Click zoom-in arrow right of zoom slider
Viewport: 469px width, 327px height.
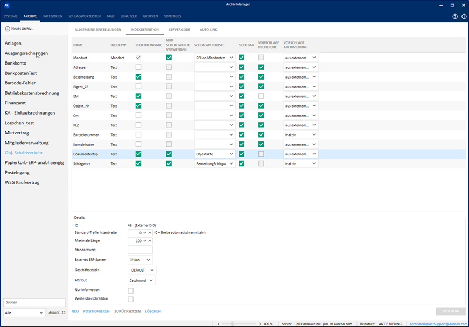(x=261, y=324)
